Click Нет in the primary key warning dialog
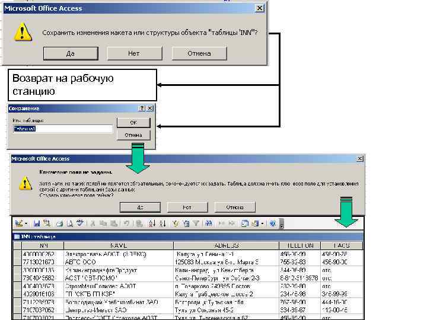Screen dimensions: 427x320 pyautogui.click(x=187, y=207)
